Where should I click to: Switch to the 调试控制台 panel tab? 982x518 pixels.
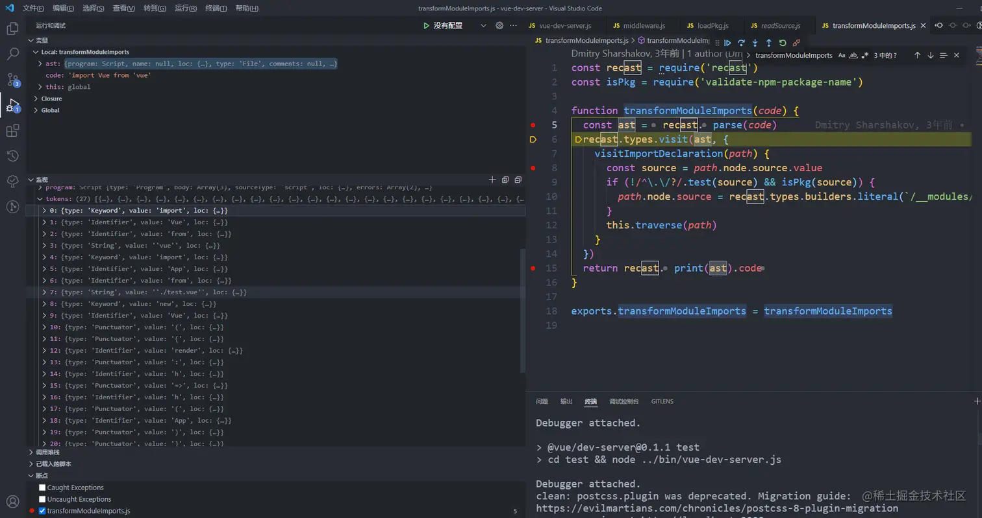pos(623,401)
